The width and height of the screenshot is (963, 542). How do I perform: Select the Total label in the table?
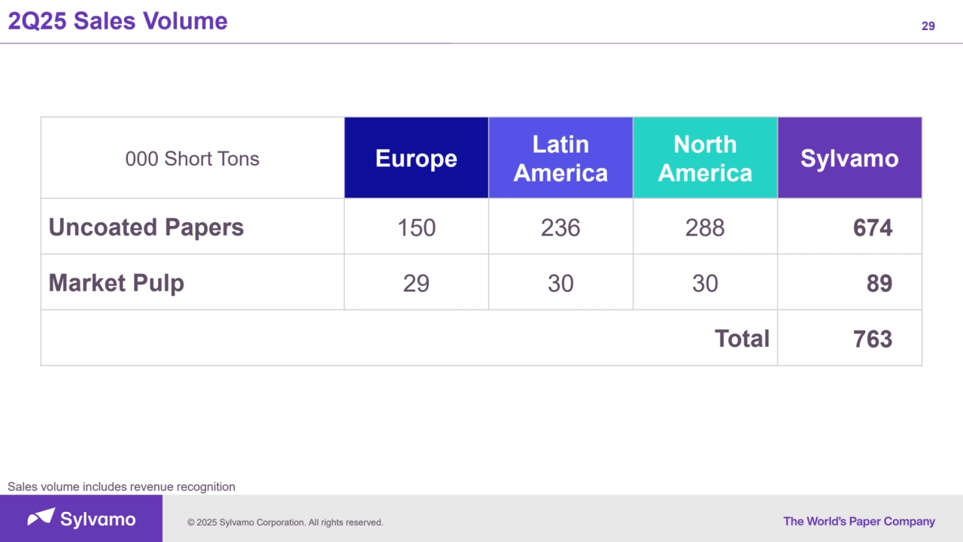742,339
